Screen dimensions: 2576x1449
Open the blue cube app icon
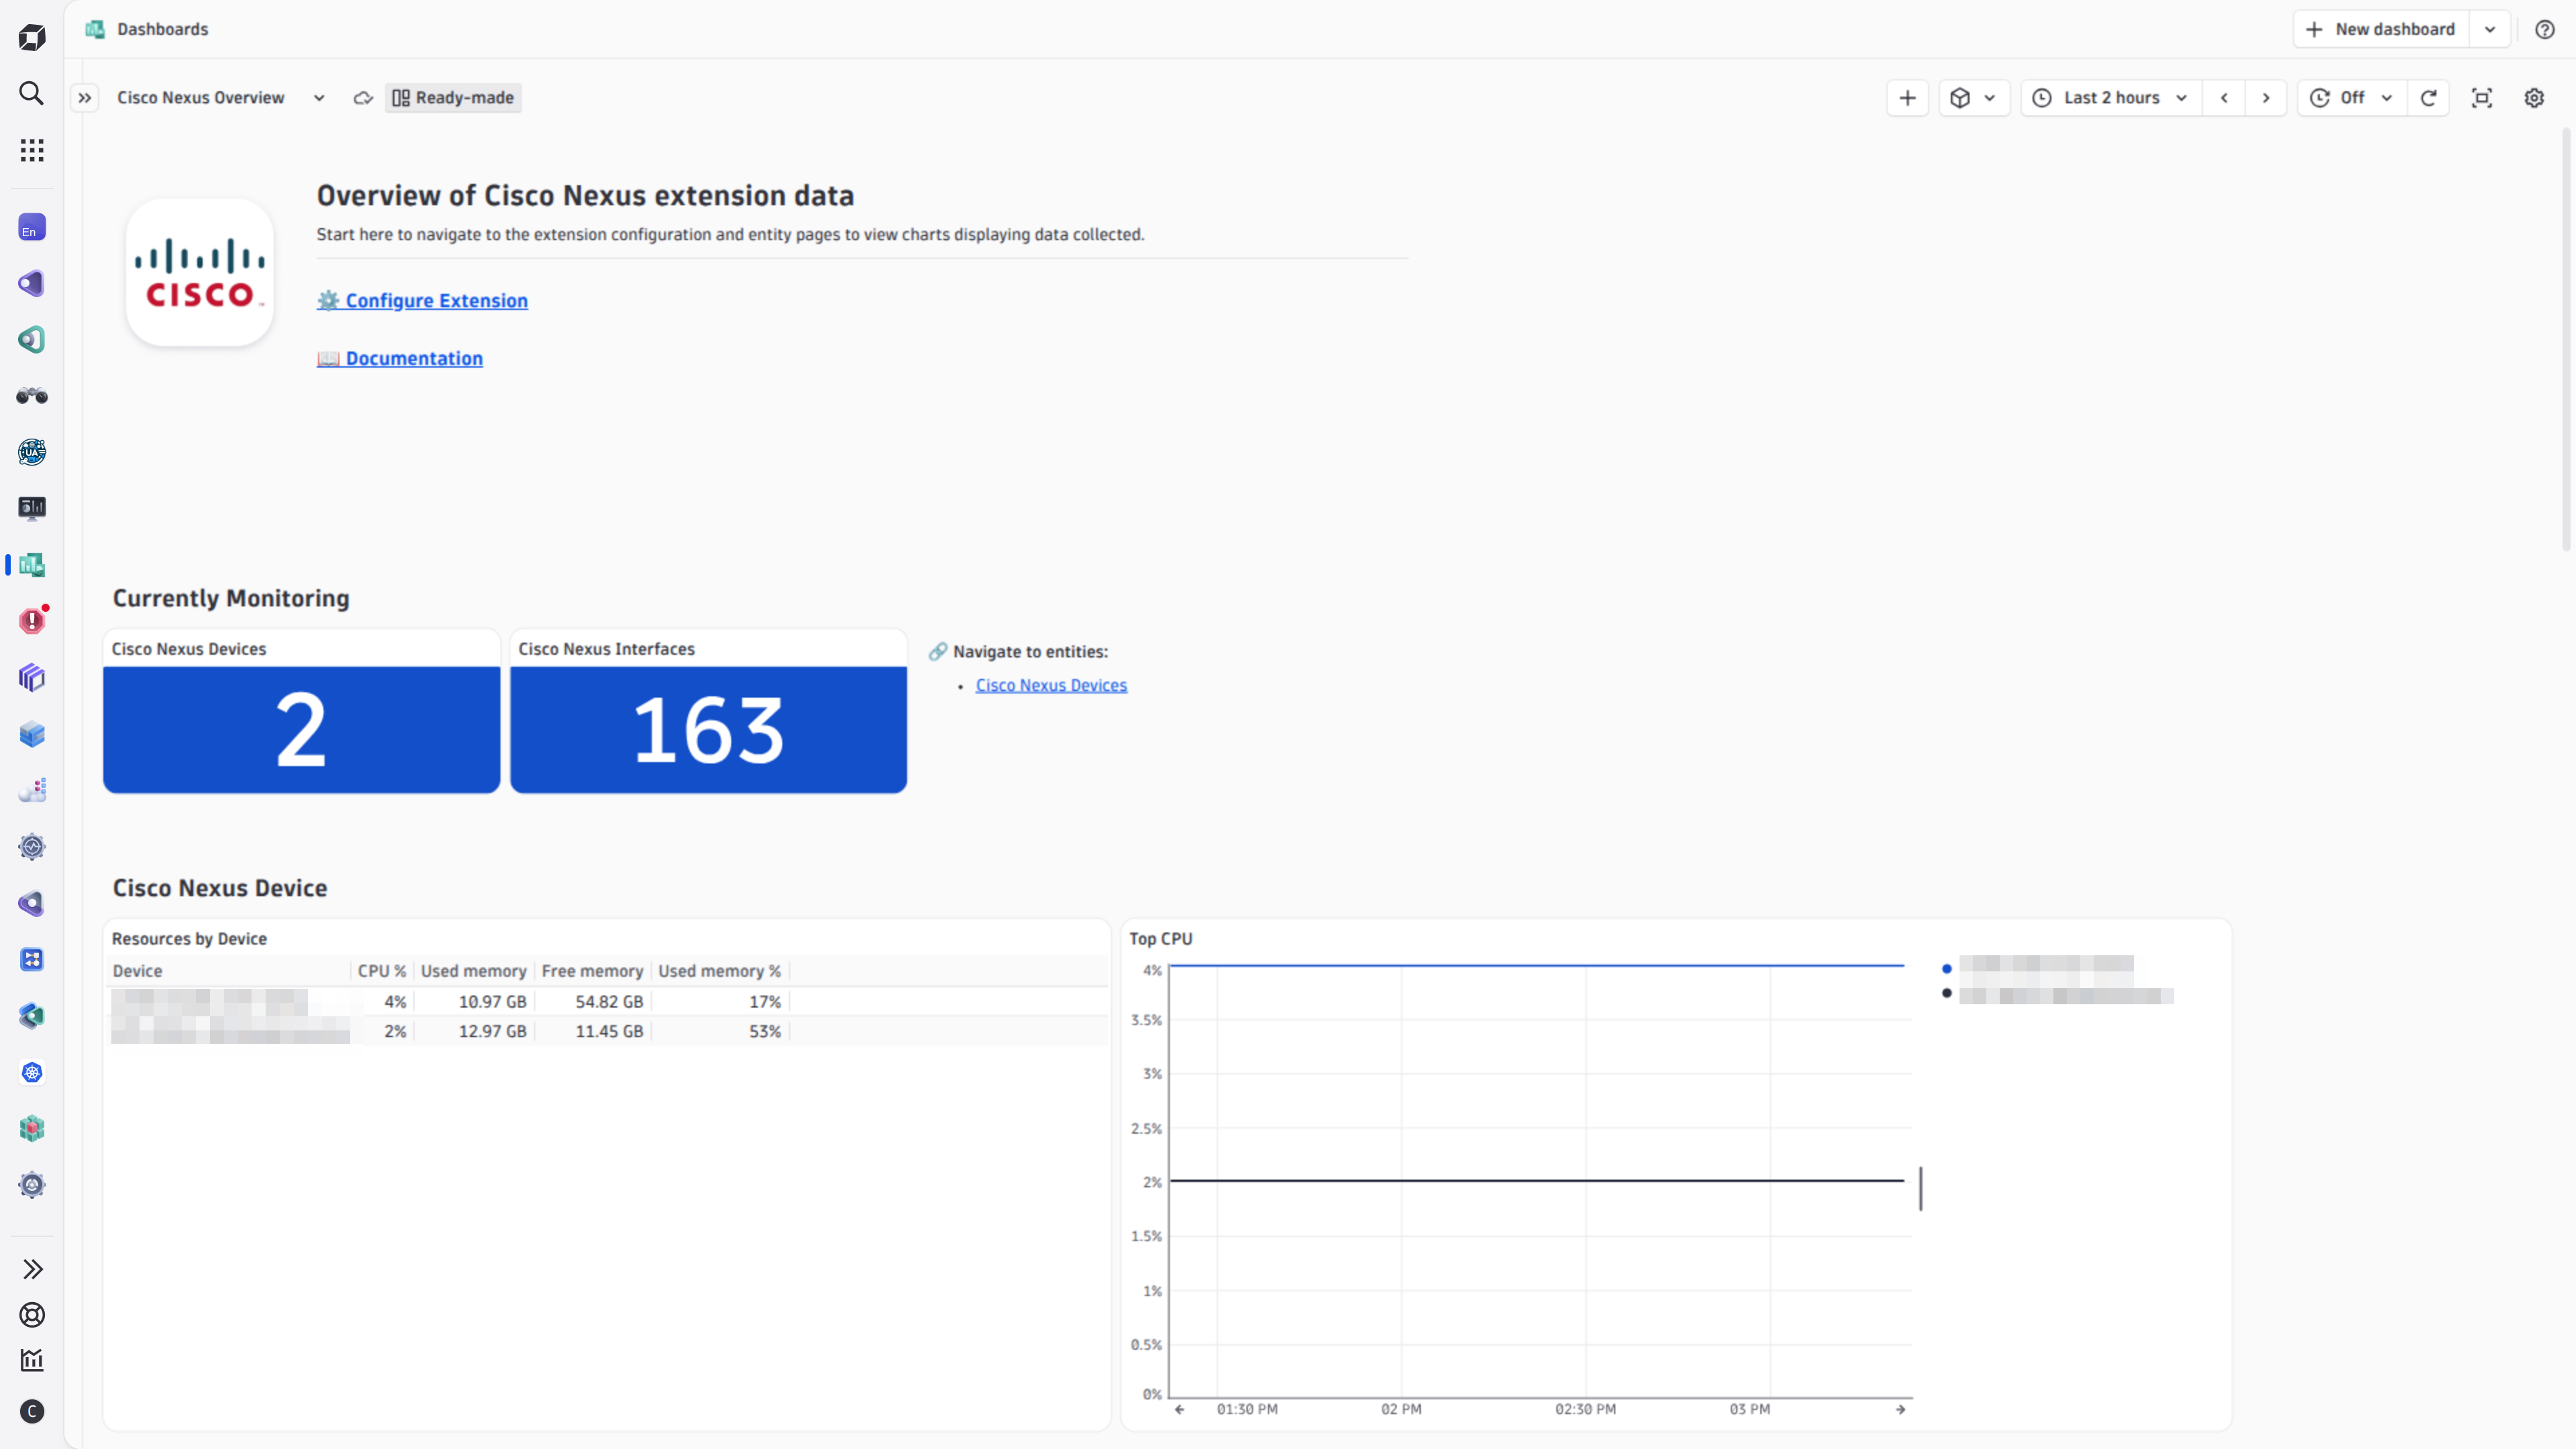(x=32, y=734)
